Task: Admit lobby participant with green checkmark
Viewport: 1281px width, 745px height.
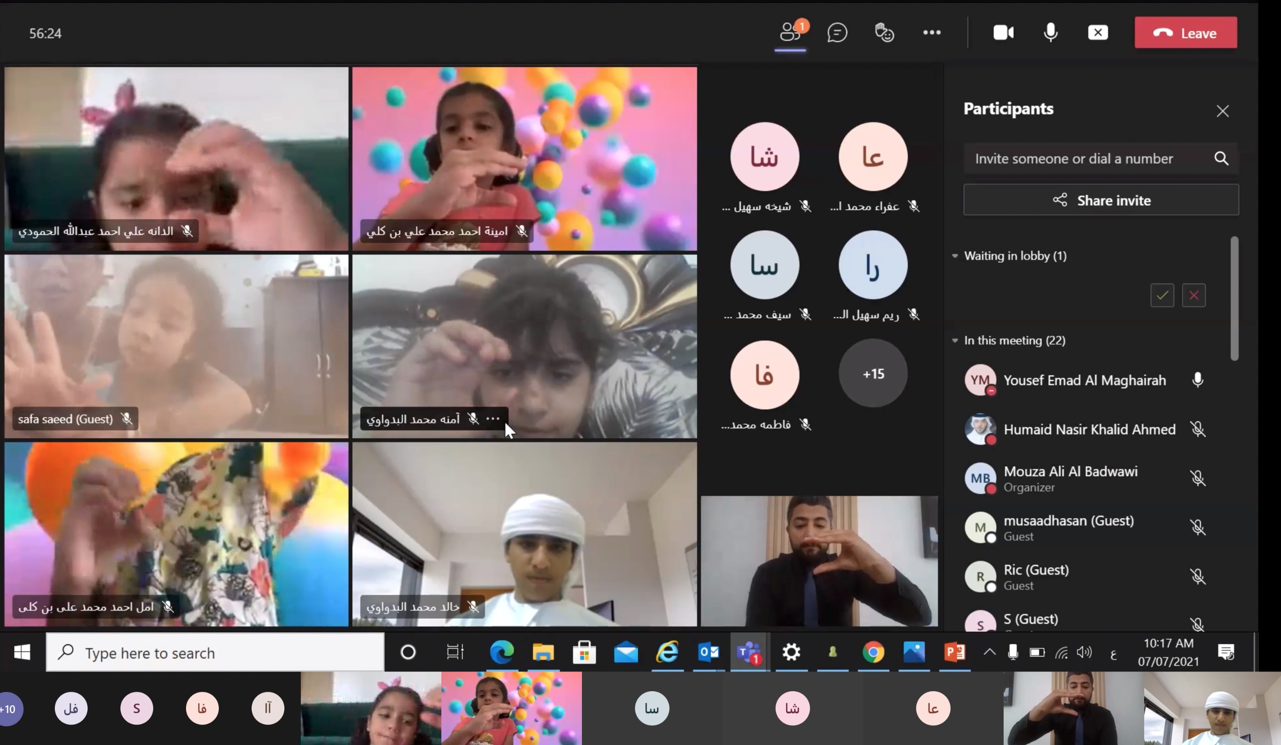Action: [1162, 295]
